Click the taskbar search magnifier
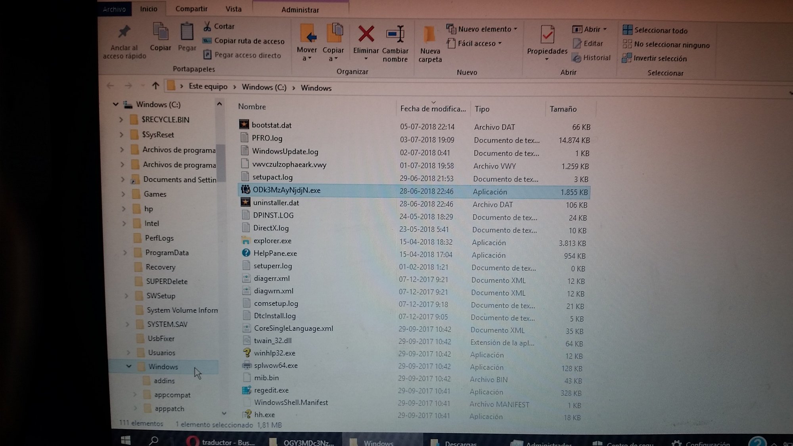793x446 pixels. pyautogui.click(x=153, y=440)
